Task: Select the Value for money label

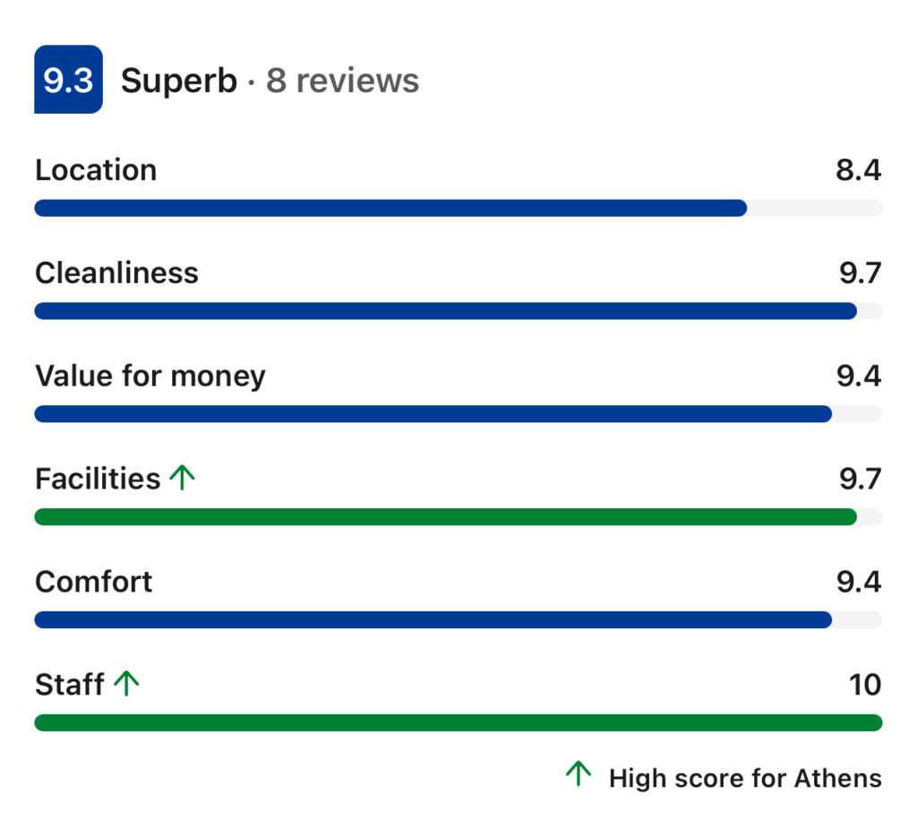Action: [150, 376]
